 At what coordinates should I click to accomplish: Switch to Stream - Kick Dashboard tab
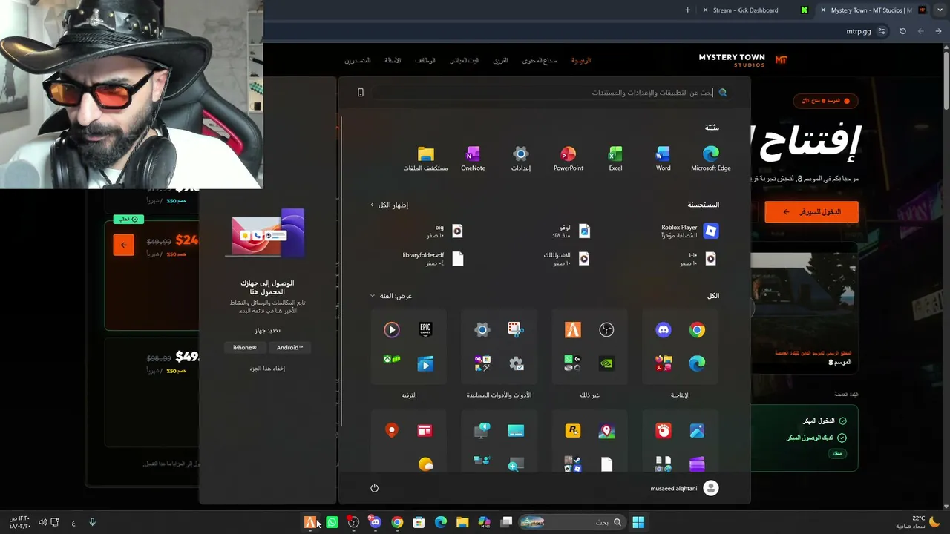tap(756, 10)
